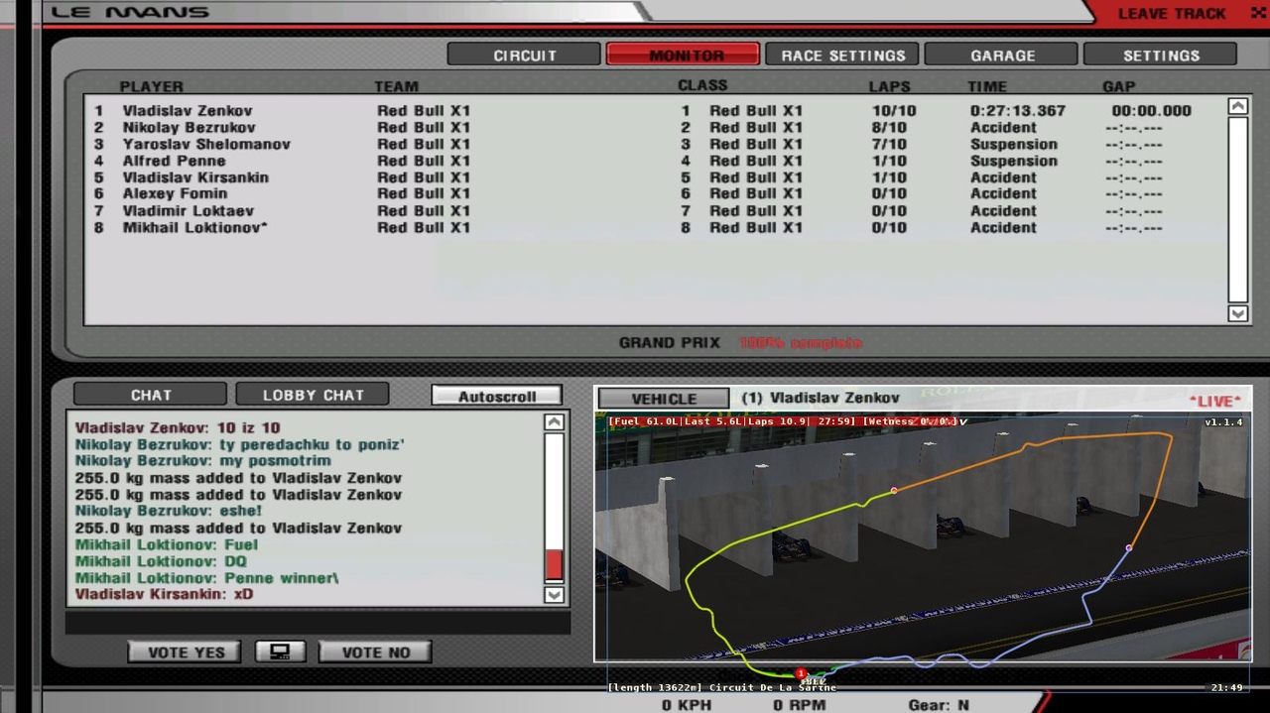This screenshot has width=1270, height=713.
Task: Click the LE MANS title
Action: 130,13
